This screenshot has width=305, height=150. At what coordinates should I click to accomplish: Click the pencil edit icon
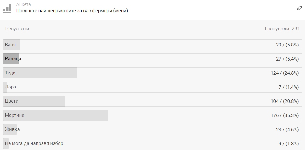coord(300,8)
